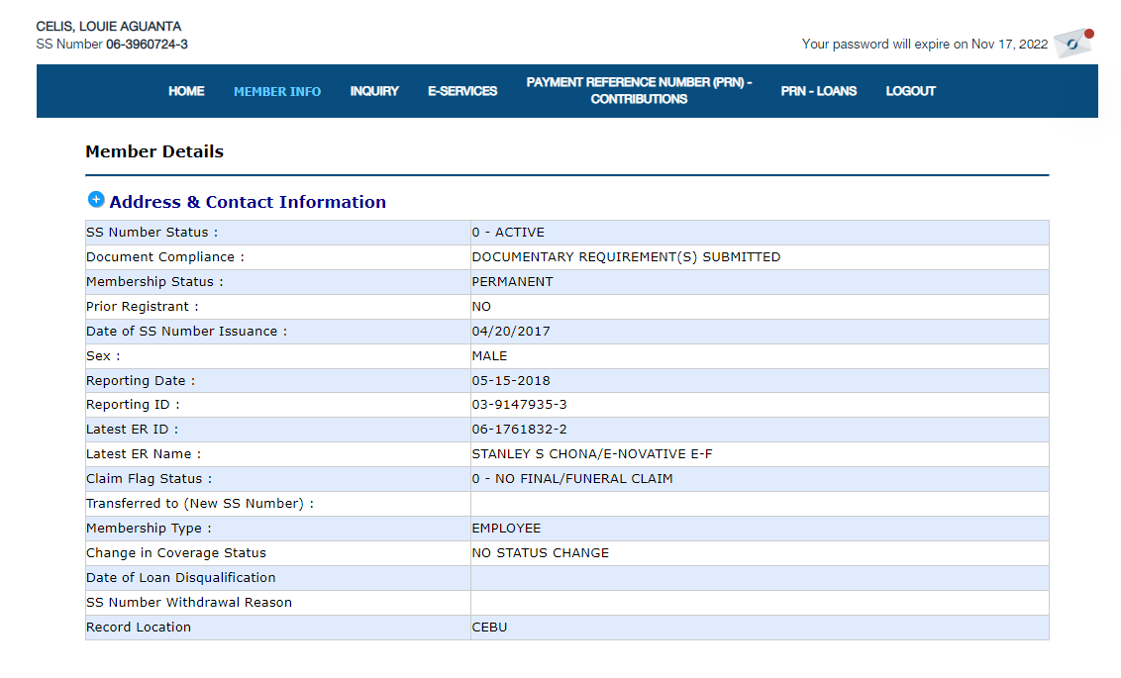1121x678 pixels.
Task: Go to the HOME menu
Action: pyautogui.click(x=186, y=91)
